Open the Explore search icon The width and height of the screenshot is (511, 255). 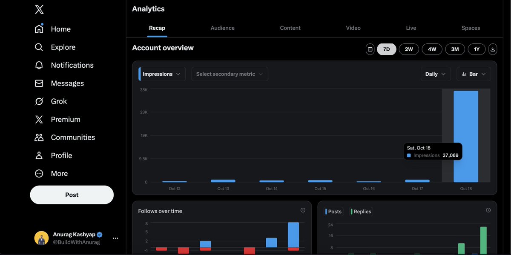click(39, 47)
